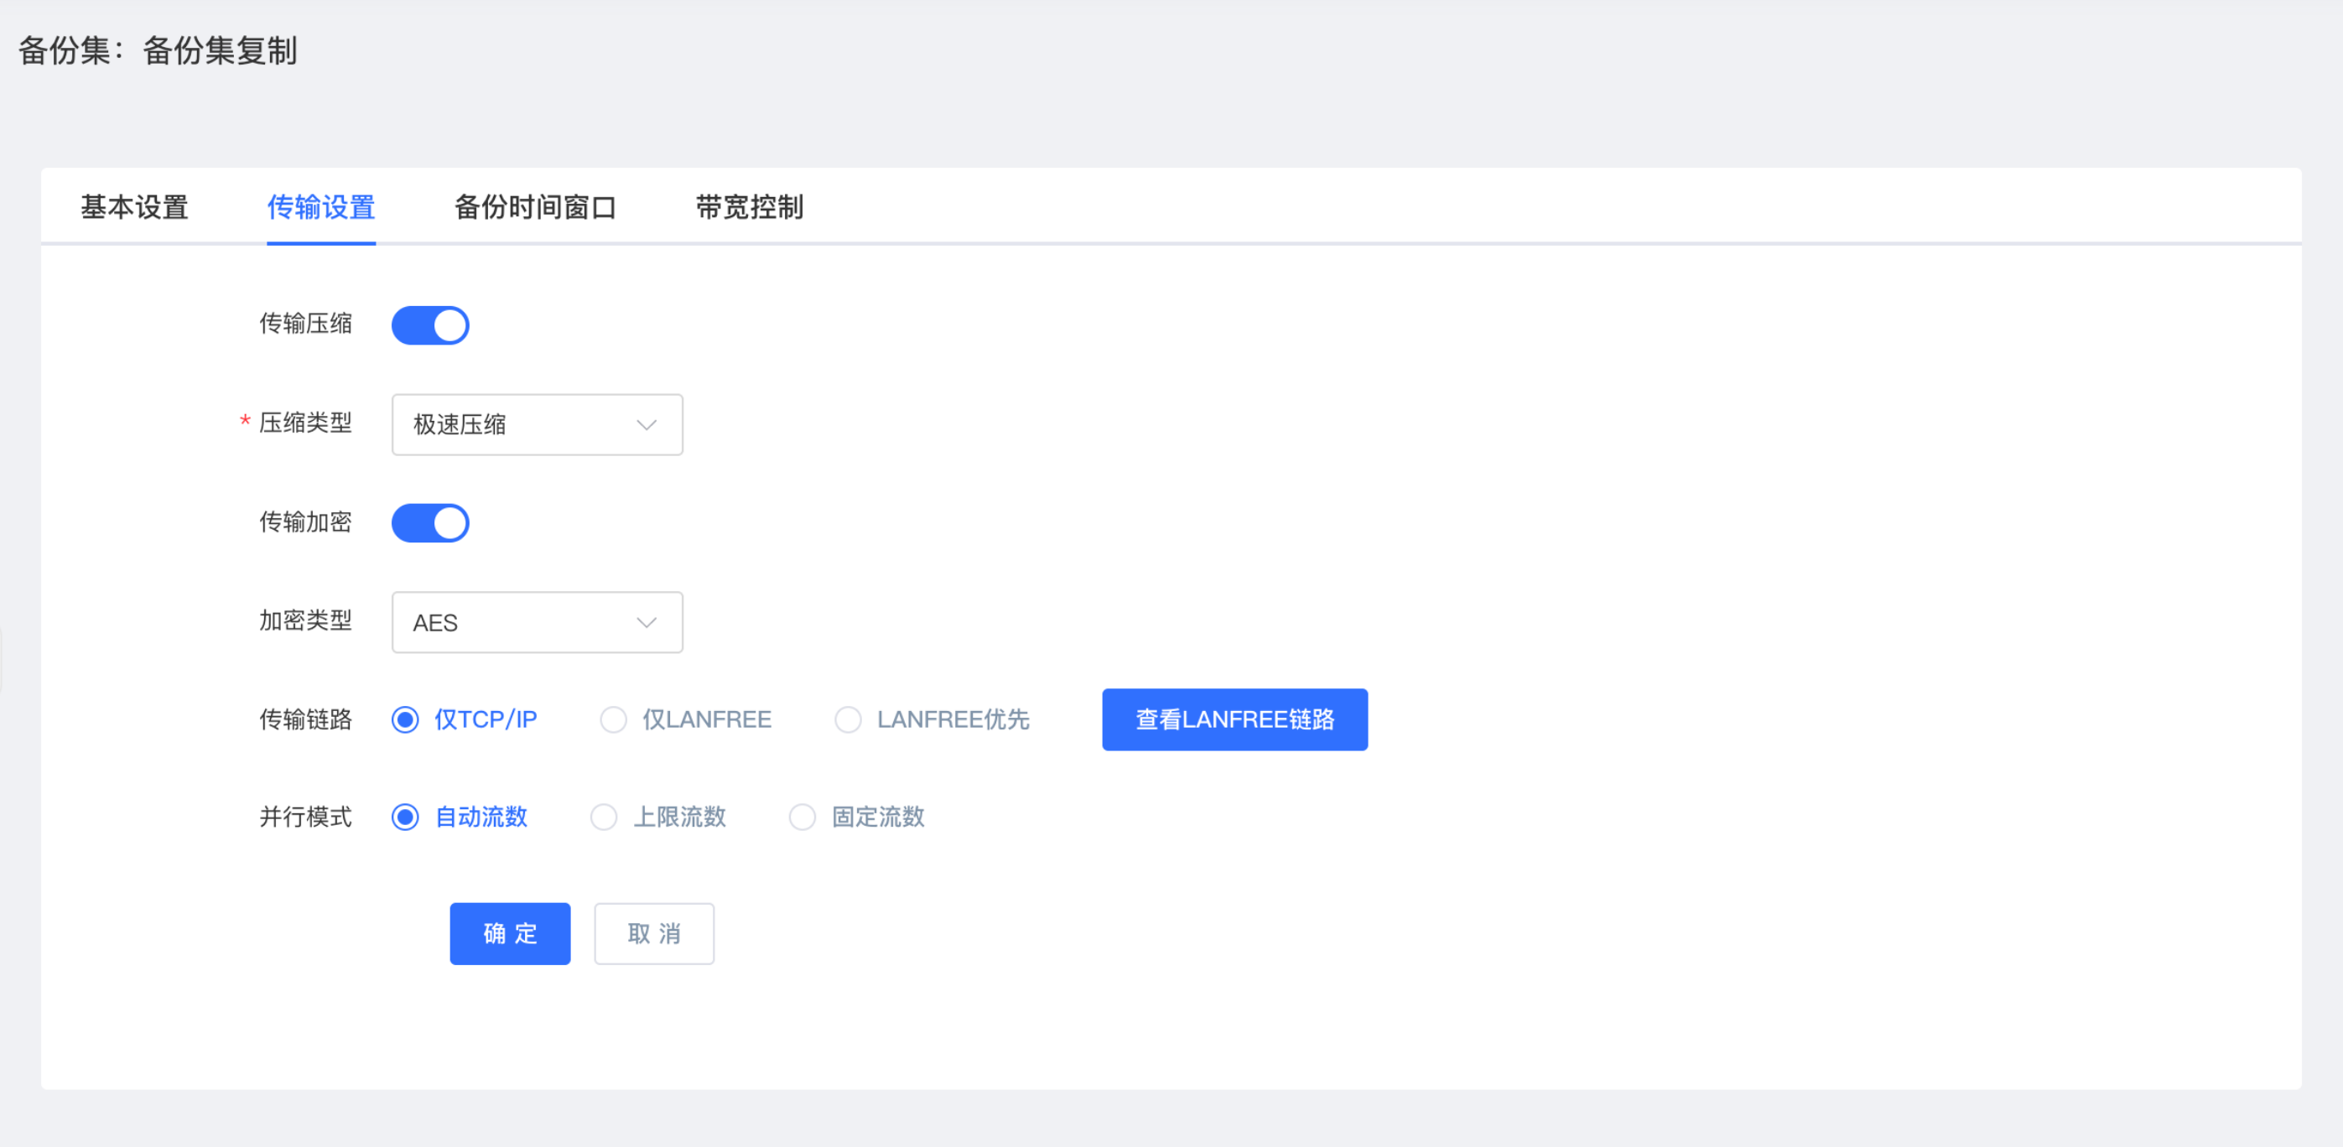The image size is (2343, 1147).
Task: Click the chevron arrow in 压缩类型 select
Action: coord(647,425)
